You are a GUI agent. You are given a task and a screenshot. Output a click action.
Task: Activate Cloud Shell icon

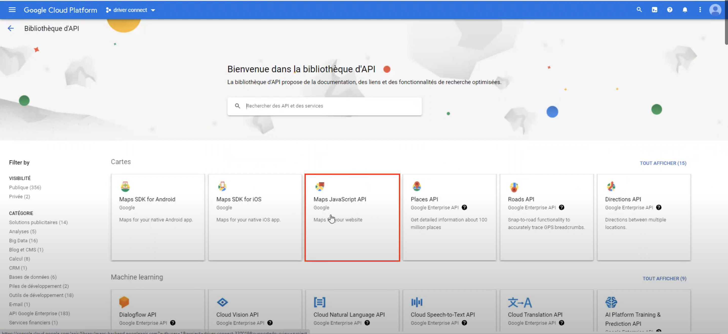(654, 10)
